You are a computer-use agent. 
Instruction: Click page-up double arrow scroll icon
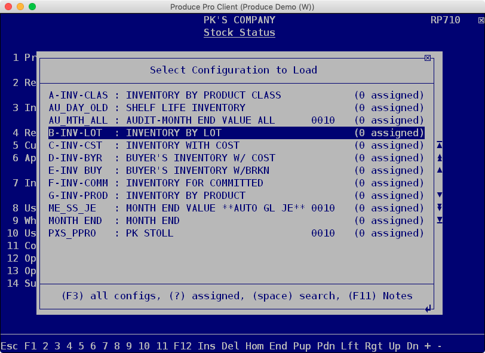tap(439, 158)
